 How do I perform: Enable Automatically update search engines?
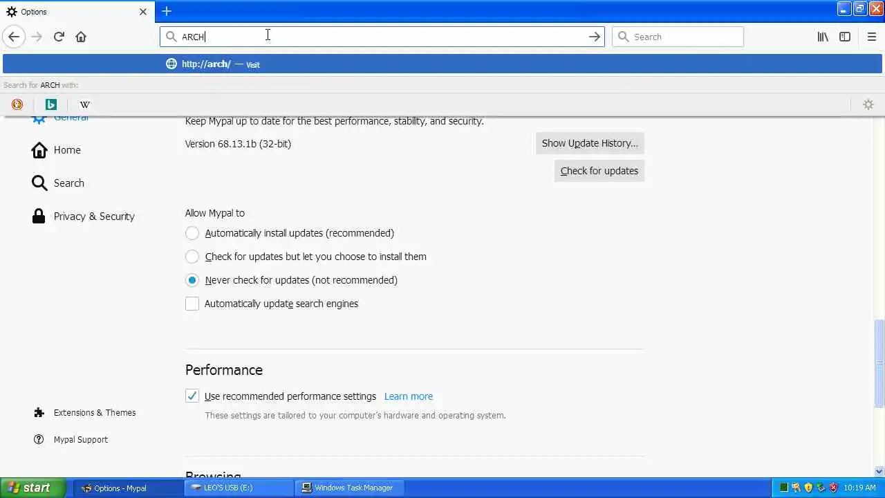[192, 304]
